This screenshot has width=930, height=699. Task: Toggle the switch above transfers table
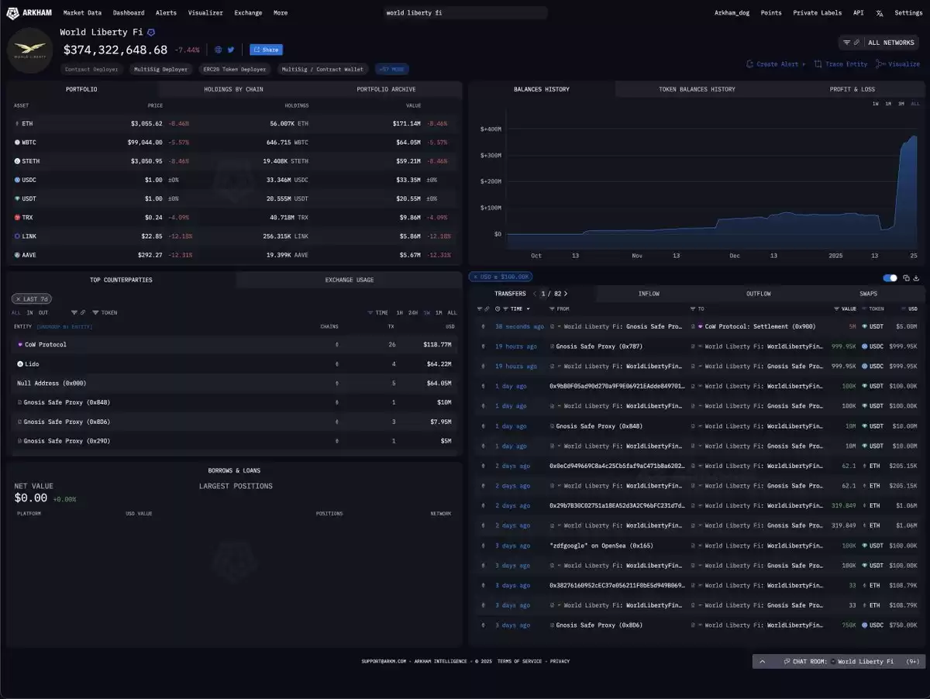click(890, 277)
